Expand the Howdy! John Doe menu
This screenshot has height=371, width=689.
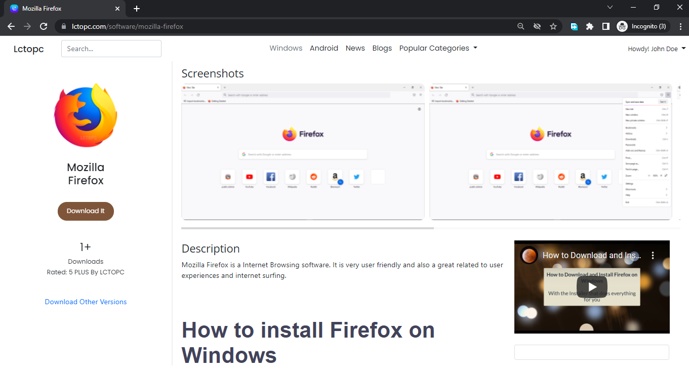pos(657,49)
